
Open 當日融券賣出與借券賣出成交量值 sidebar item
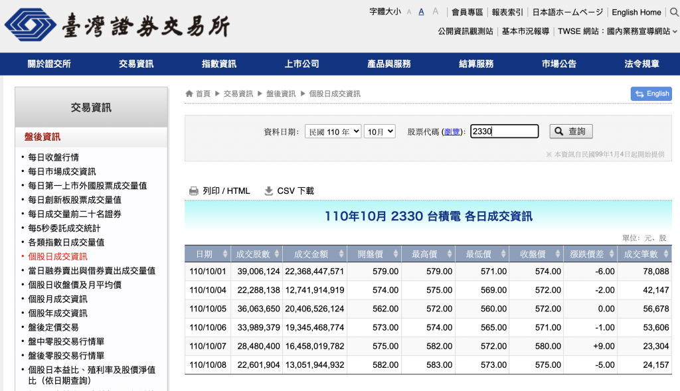click(92, 270)
